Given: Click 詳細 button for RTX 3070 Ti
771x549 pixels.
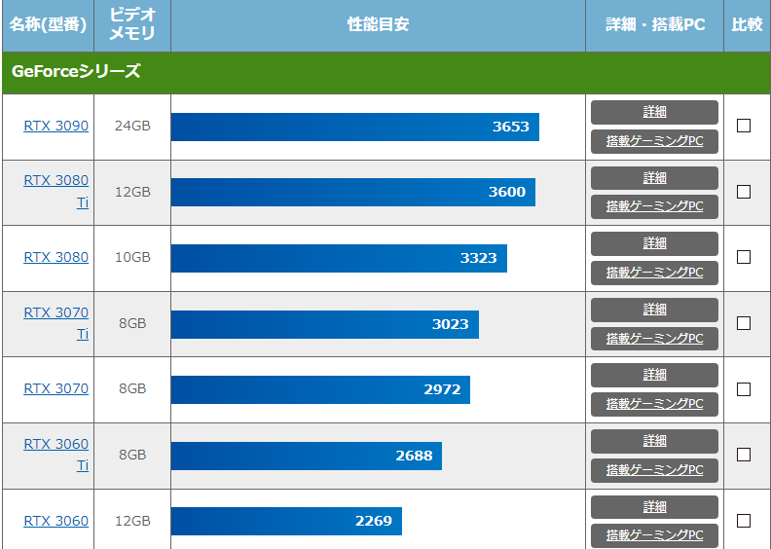Looking at the screenshot, I should [x=654, y=310].
